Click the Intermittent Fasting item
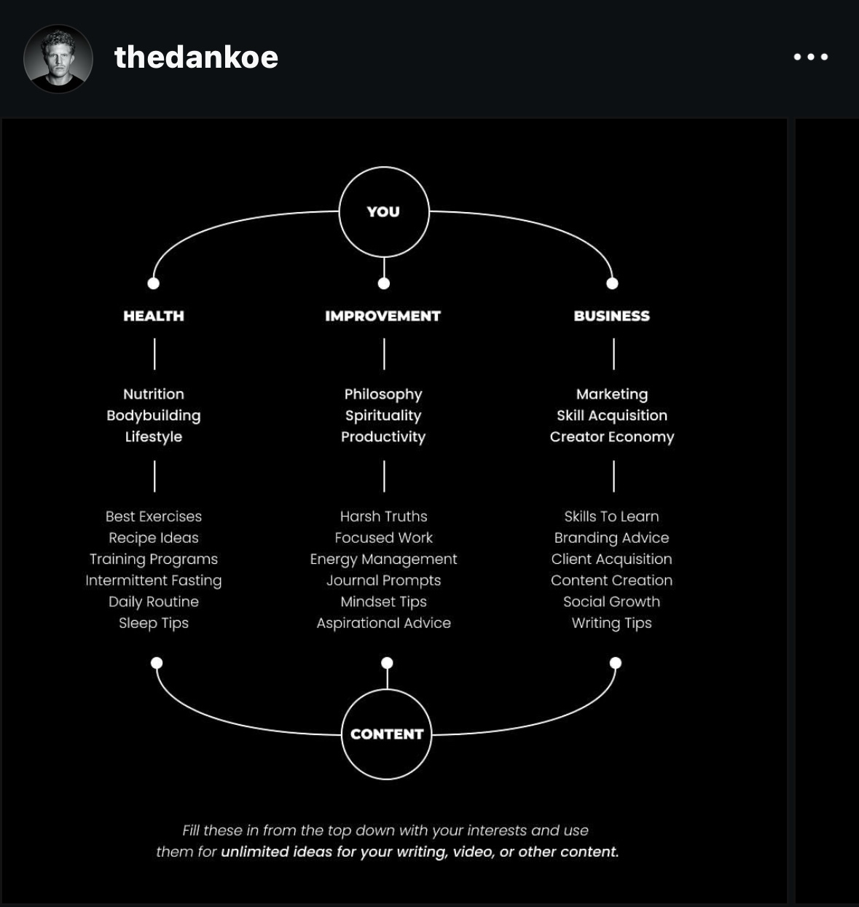 (154, 581)
